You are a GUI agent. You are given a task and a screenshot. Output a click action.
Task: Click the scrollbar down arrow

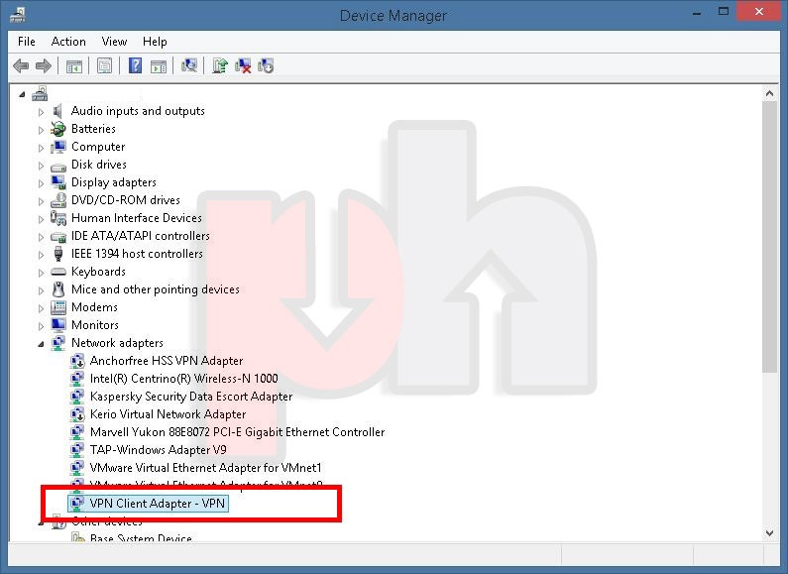pyautogui.click(x=769, y=532)
